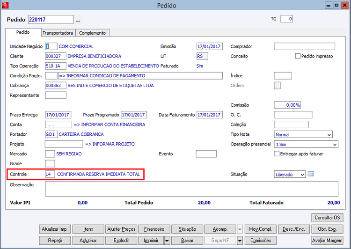Click the Mov.Compl. button

click(x=260, y=229)
